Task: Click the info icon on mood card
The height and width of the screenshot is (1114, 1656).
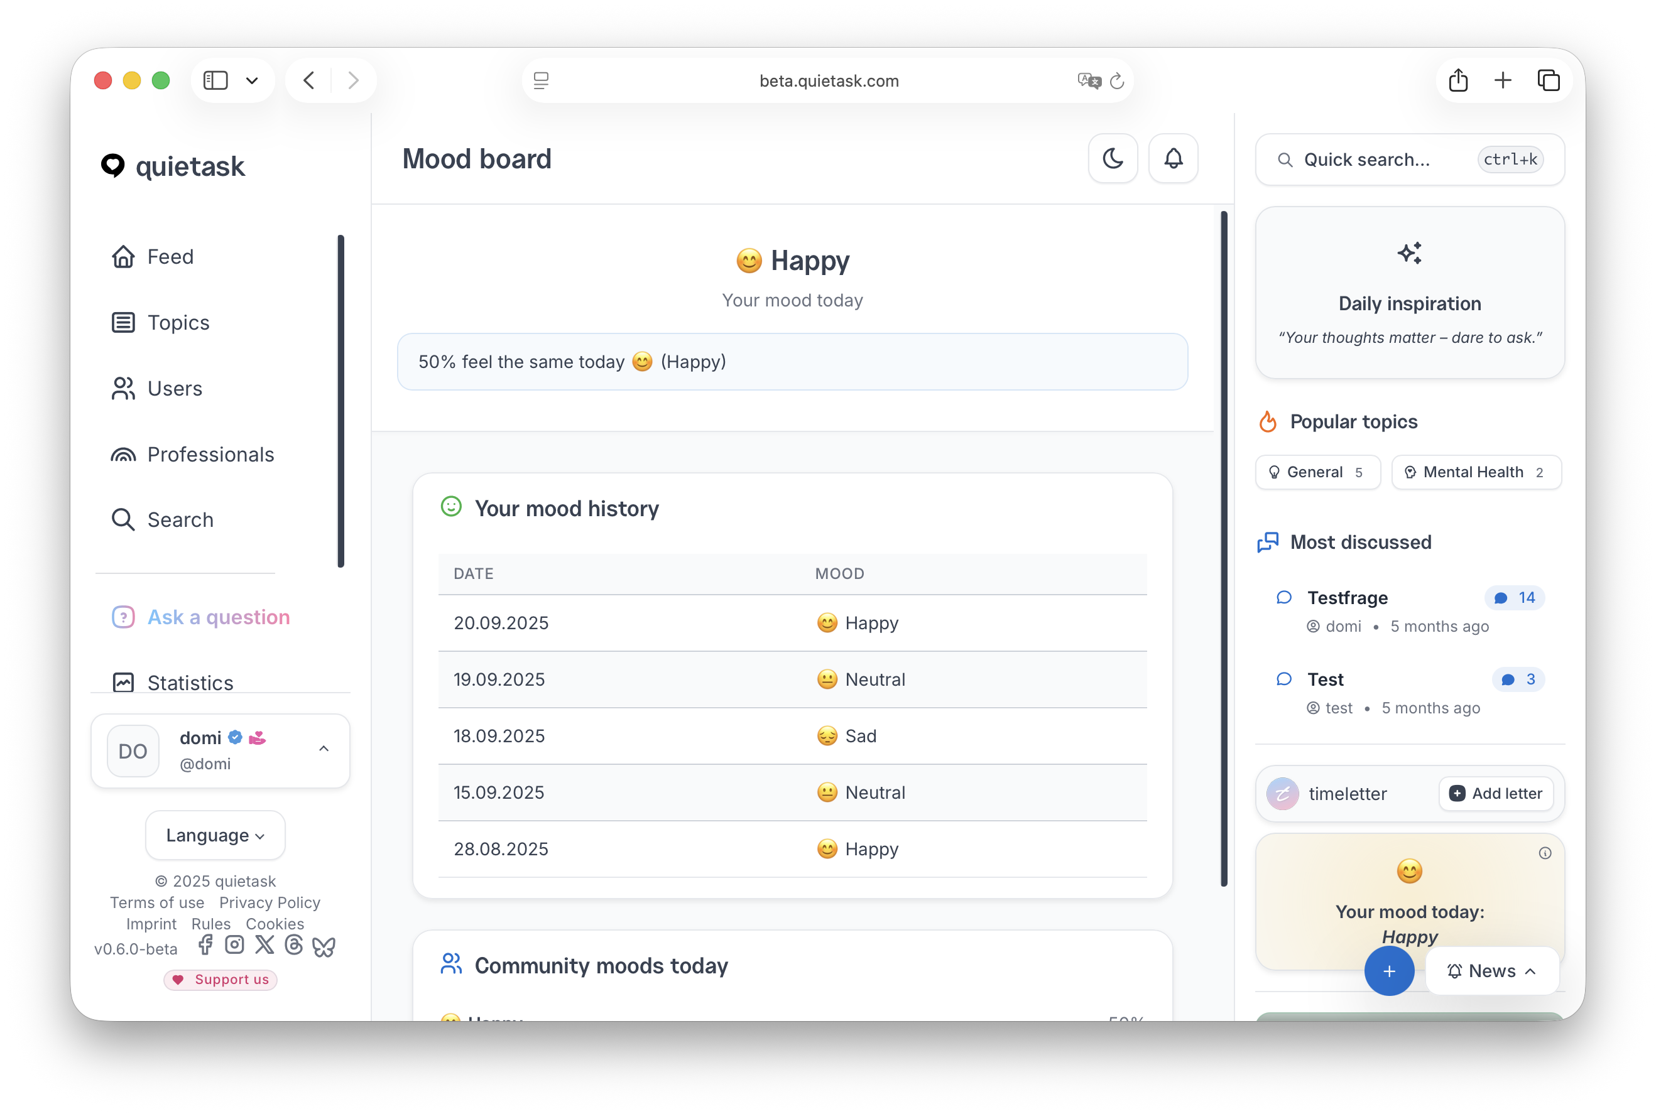Action: 1544,853
